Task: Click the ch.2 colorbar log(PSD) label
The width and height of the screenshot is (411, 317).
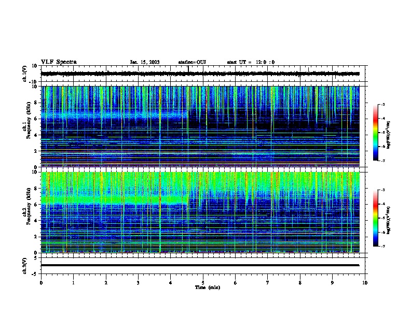Action: [388, 220]
